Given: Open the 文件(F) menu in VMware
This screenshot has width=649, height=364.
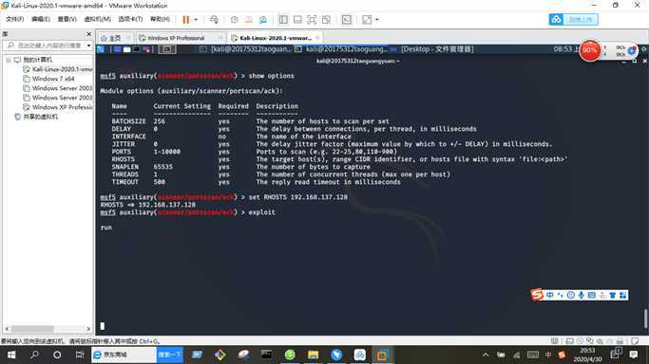Looking at the screenshot, I should point(14,19).
